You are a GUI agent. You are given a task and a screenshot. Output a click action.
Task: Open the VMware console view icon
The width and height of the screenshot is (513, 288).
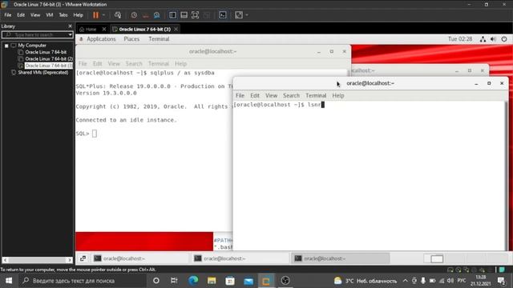click(223, 15)
